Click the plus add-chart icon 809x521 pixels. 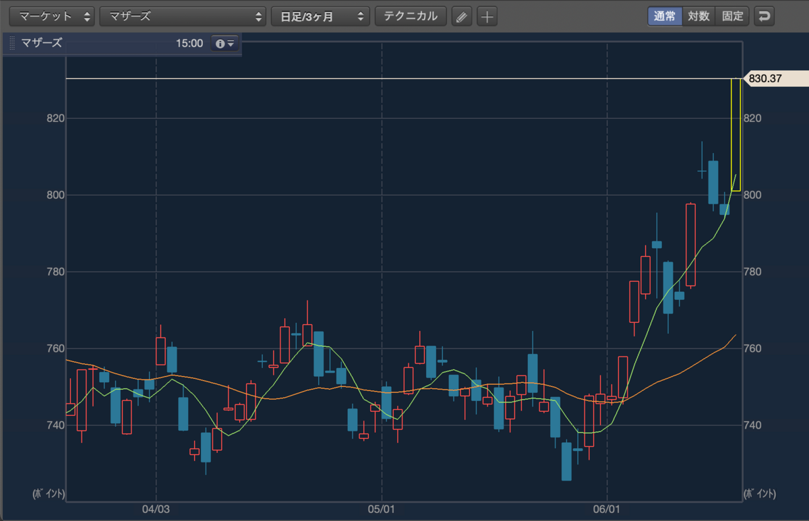click(x=487, y=17)
